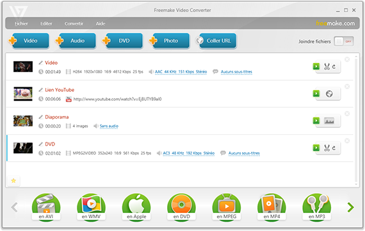Play the DVD item preview
The width and height of the screenshot is (365, 231).
click(x=316, y=148)
